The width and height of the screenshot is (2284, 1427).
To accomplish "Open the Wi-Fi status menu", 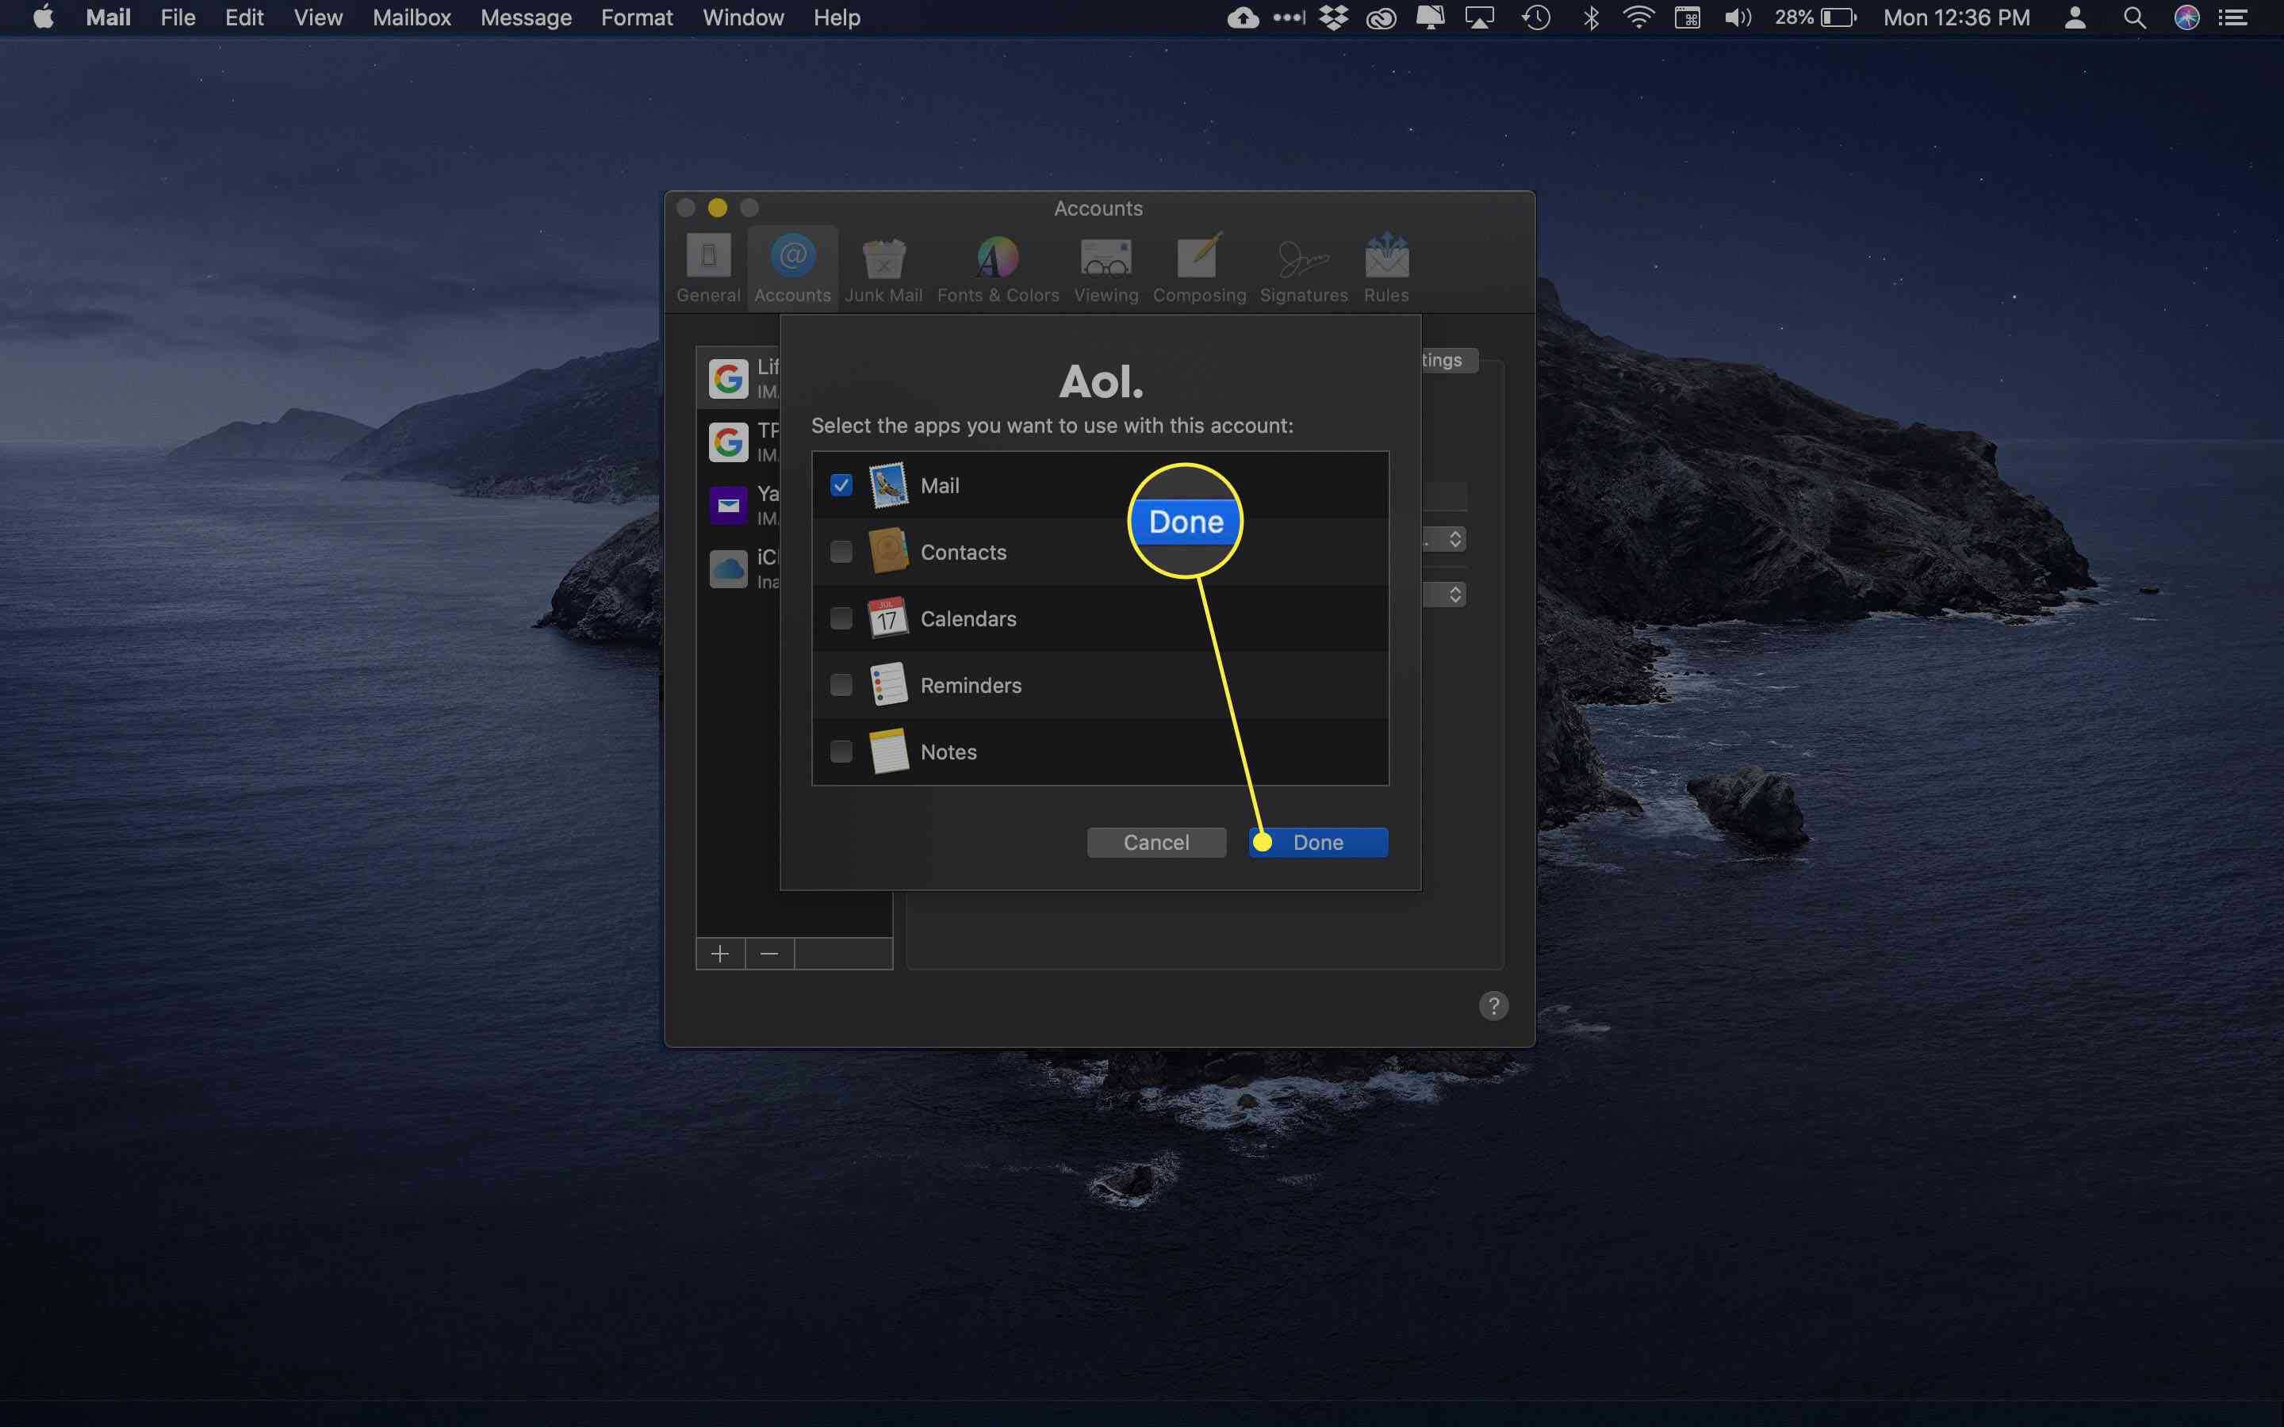I will [1638, 18].
